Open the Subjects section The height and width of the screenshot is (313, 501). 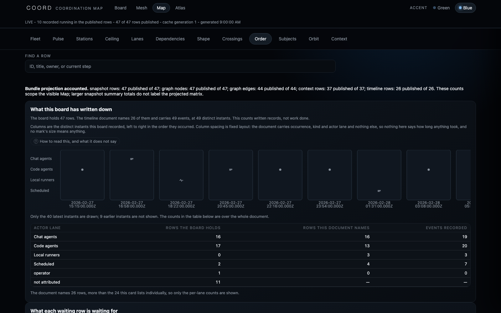tap(287, 39)
